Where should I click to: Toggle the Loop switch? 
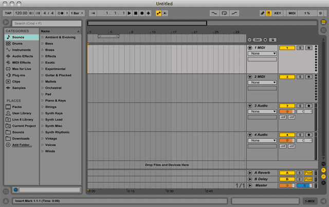[224, 13]
